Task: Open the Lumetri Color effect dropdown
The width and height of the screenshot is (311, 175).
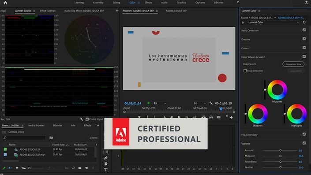Action: (274, 22)
